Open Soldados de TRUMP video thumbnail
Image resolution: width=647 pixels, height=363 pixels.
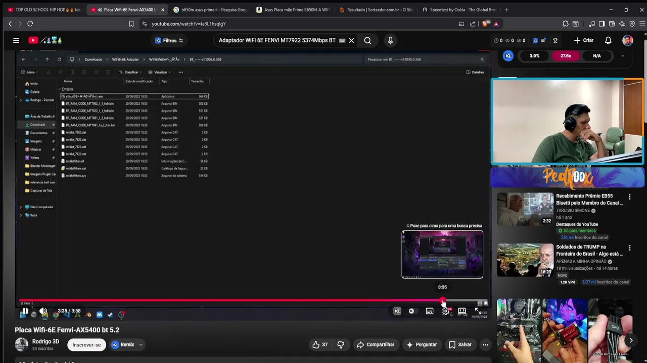point(525,260)
